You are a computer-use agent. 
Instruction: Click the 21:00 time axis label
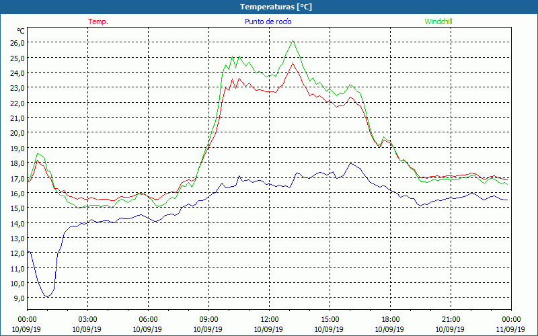(x=451, y=320)
